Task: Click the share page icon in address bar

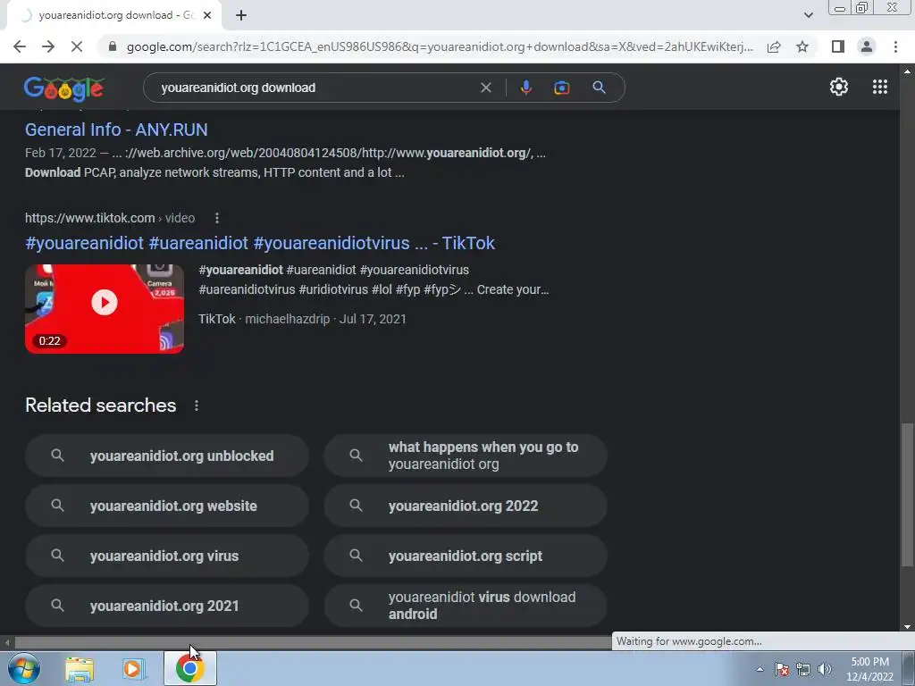Action: click(774, 46)
